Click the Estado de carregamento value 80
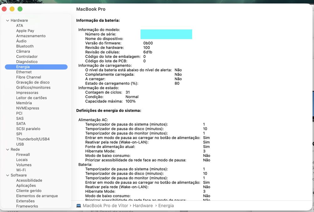314x212 pixels. tap(177, 83)
